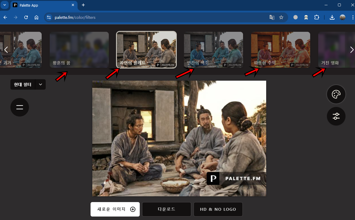Choose the 거친 영화 filter thumbnail
Viewport: 355px width, 220px height.
click(336, 50)
